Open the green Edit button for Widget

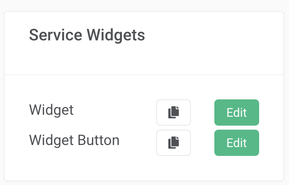point(237,112)
